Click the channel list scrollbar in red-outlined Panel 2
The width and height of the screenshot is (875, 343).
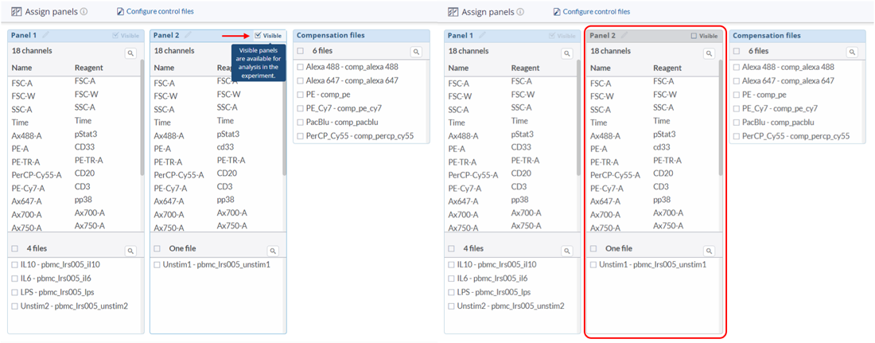tap(721, 119)
